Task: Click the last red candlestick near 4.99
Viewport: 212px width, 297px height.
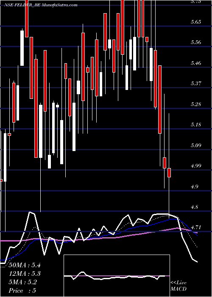Action: 169,173
